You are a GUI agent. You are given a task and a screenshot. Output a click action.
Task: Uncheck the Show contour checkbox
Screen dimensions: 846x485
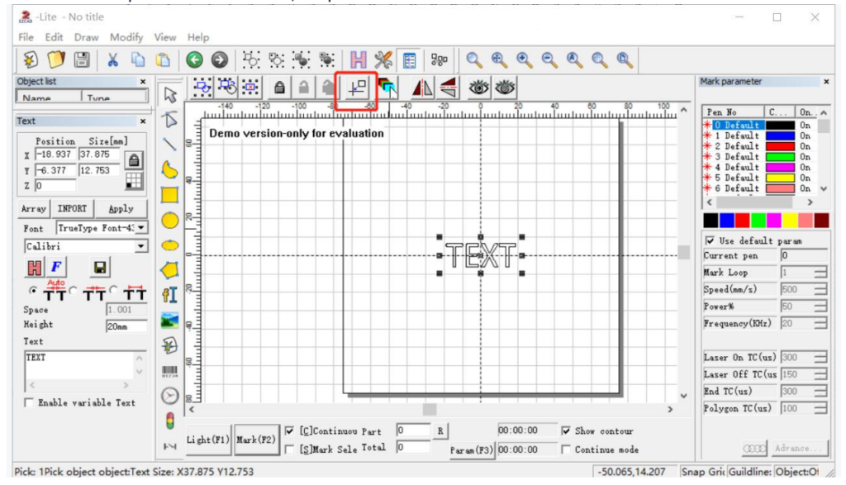point(566,430)
